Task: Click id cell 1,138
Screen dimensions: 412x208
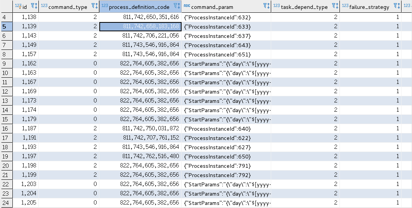Action: click(x=26, y=17)
